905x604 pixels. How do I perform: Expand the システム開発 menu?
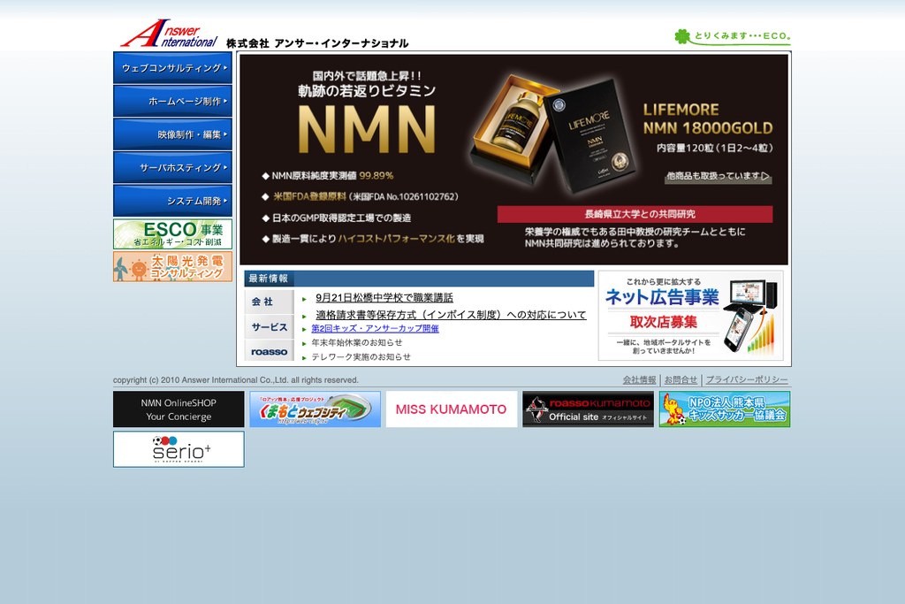pos(172,201)
